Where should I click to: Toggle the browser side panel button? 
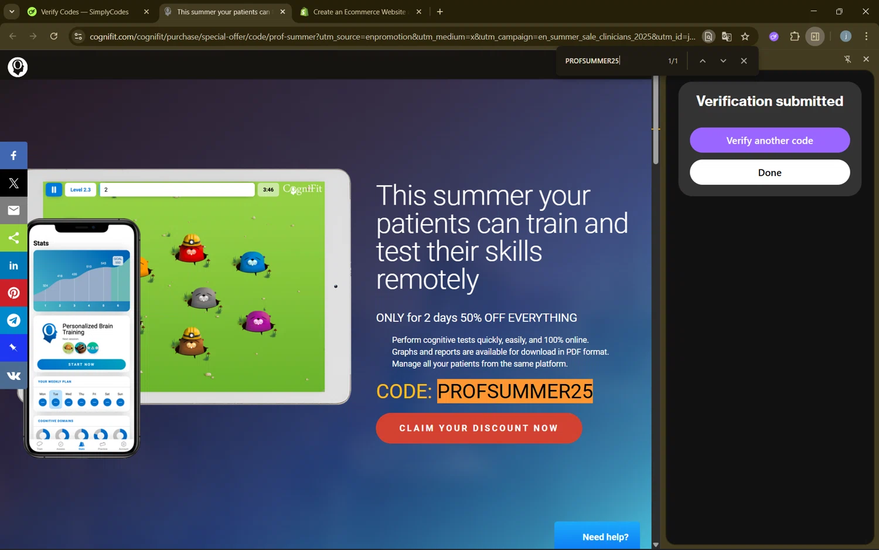coord(815,36)
